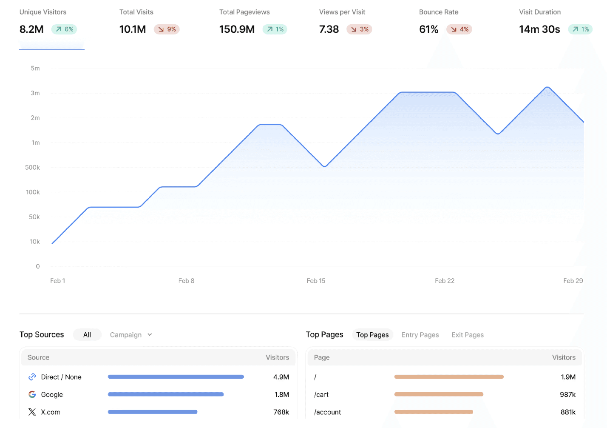
Task: Click the chevron next to Campaign
Action: [150, 335]
